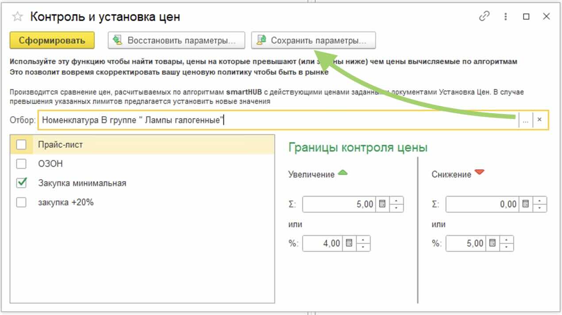This screenshot has height=315, width=562.
Task: Decrease Снижение sum with down spinner
Action: (540, 208)
